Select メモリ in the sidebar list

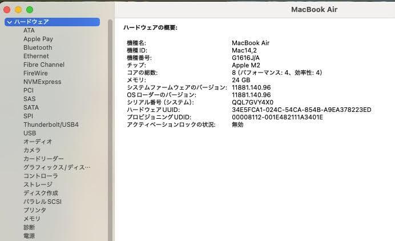tap(32, 219)
